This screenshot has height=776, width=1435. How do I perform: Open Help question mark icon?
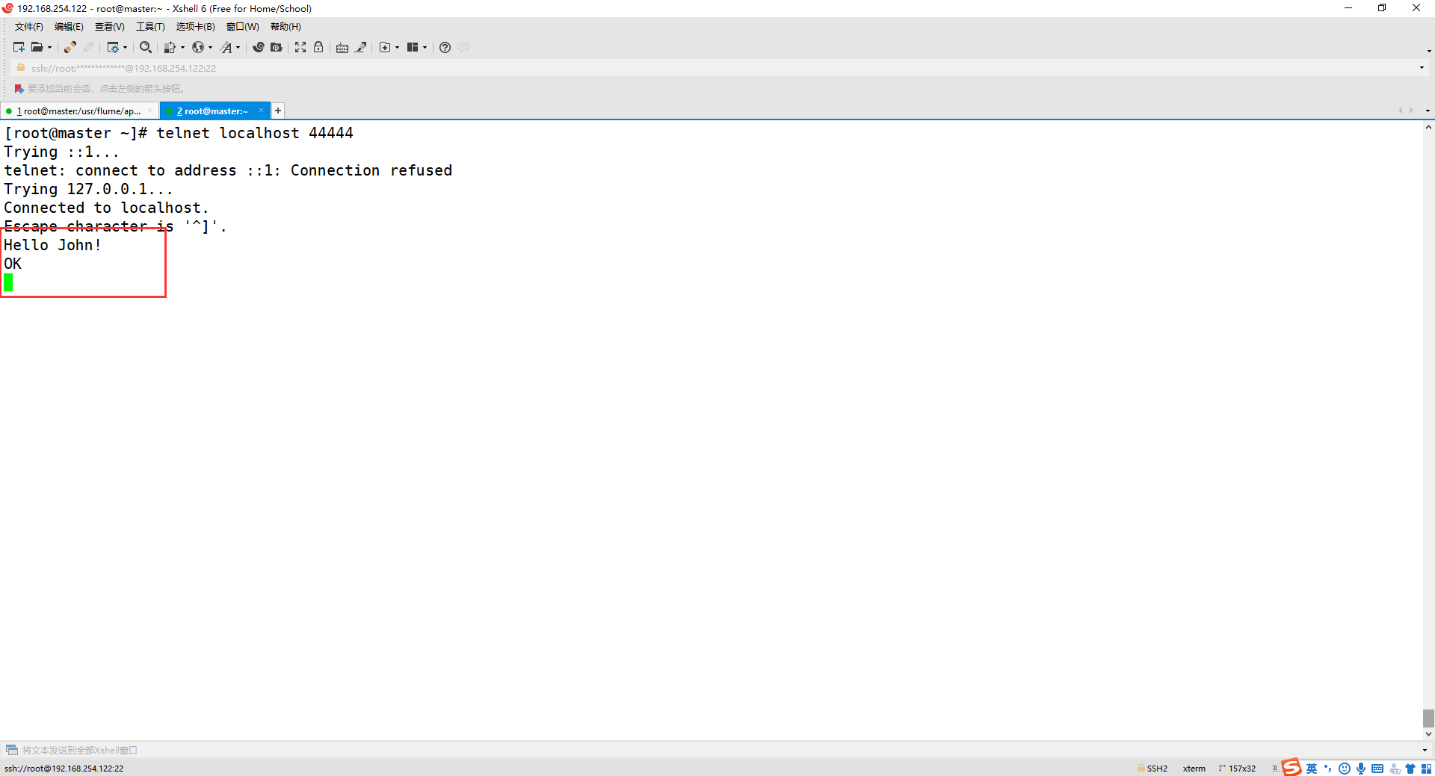click(x=445, y=47)
